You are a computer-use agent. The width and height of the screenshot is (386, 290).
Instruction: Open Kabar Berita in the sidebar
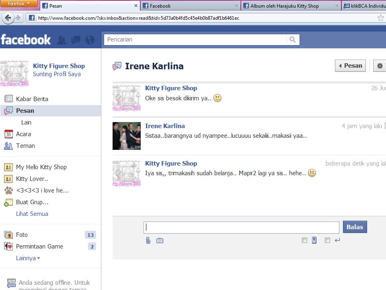click(32, 99)
